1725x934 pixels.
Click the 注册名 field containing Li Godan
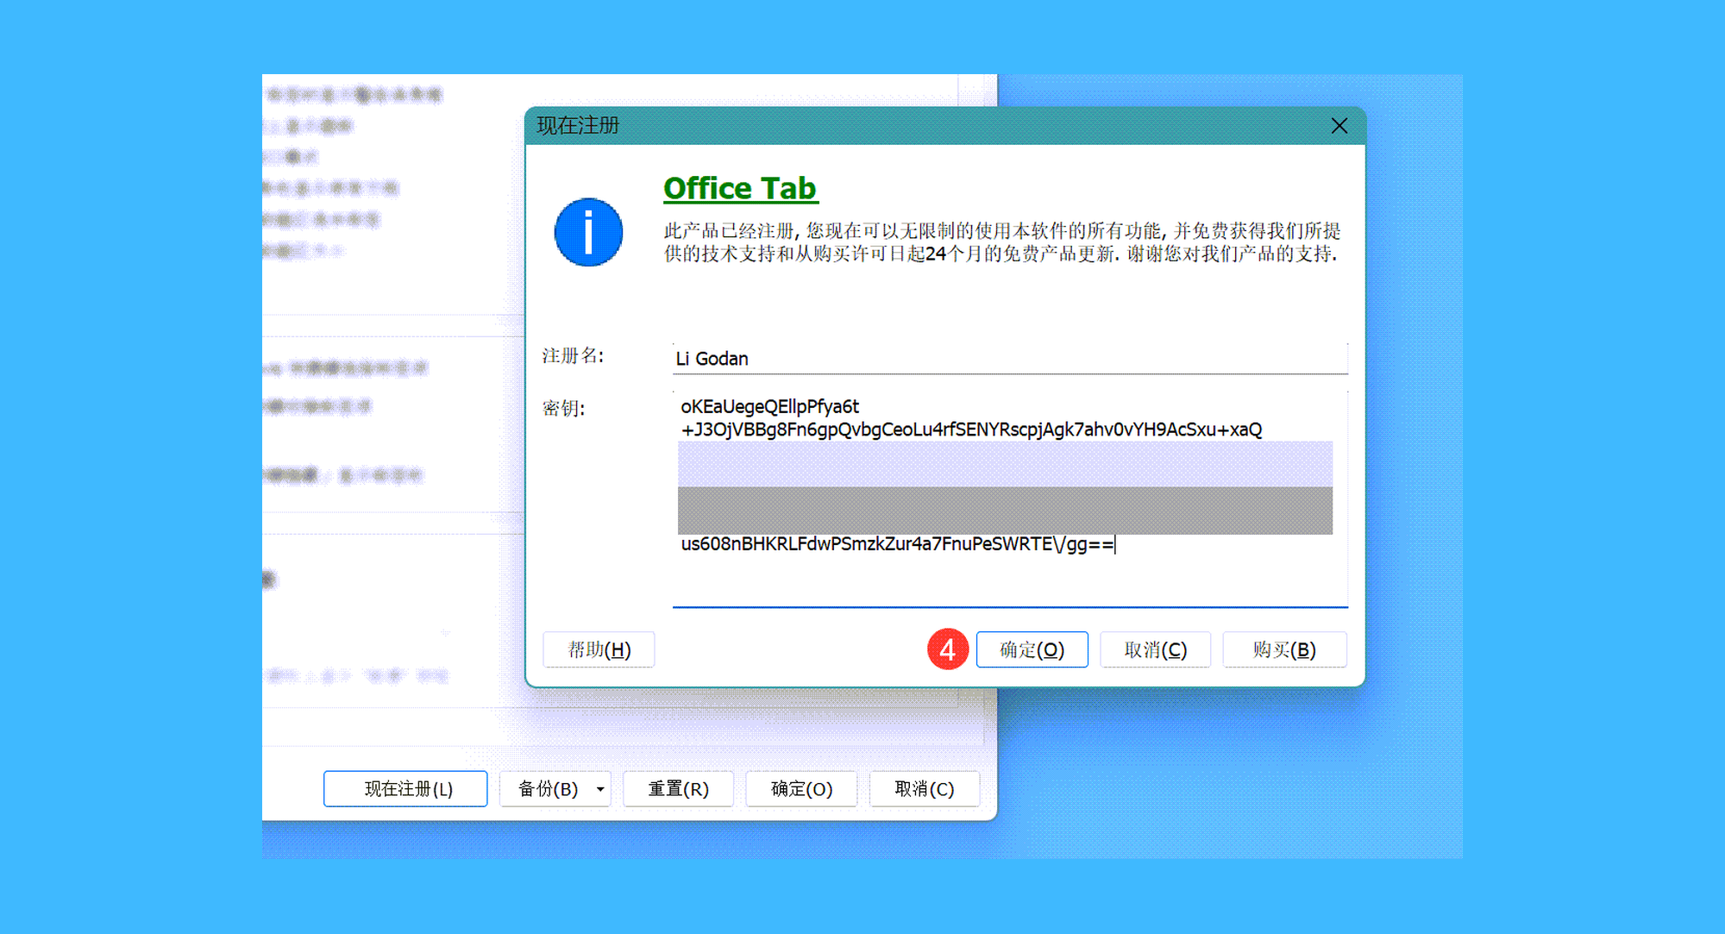1010,358
